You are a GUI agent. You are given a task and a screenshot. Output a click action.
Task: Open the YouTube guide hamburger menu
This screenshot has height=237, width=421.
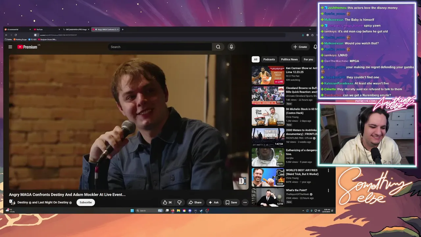pos(10,47)
